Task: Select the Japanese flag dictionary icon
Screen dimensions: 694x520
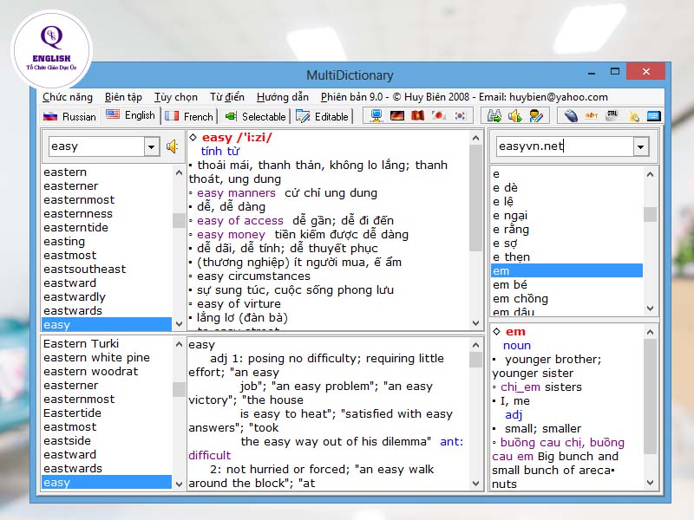Action: coord(439,116)
